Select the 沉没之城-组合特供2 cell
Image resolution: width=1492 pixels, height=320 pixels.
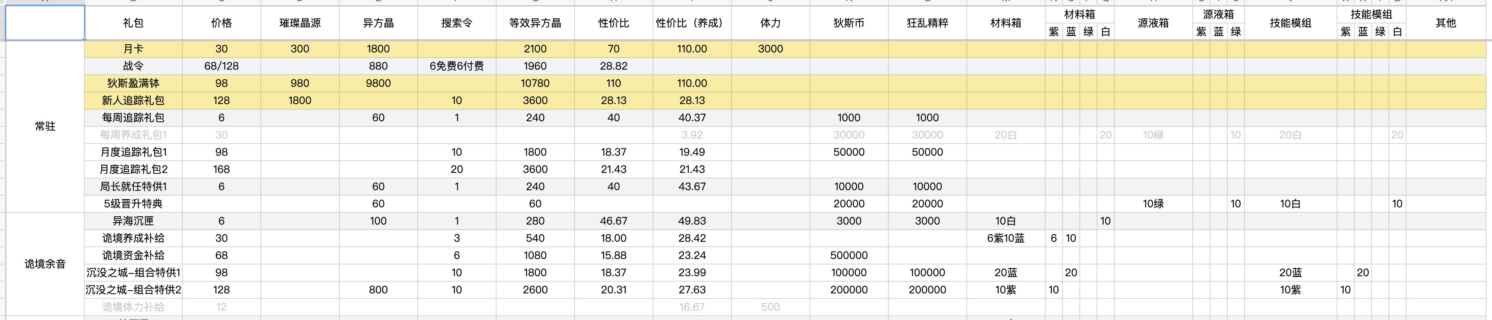click(x=133, y=289)
